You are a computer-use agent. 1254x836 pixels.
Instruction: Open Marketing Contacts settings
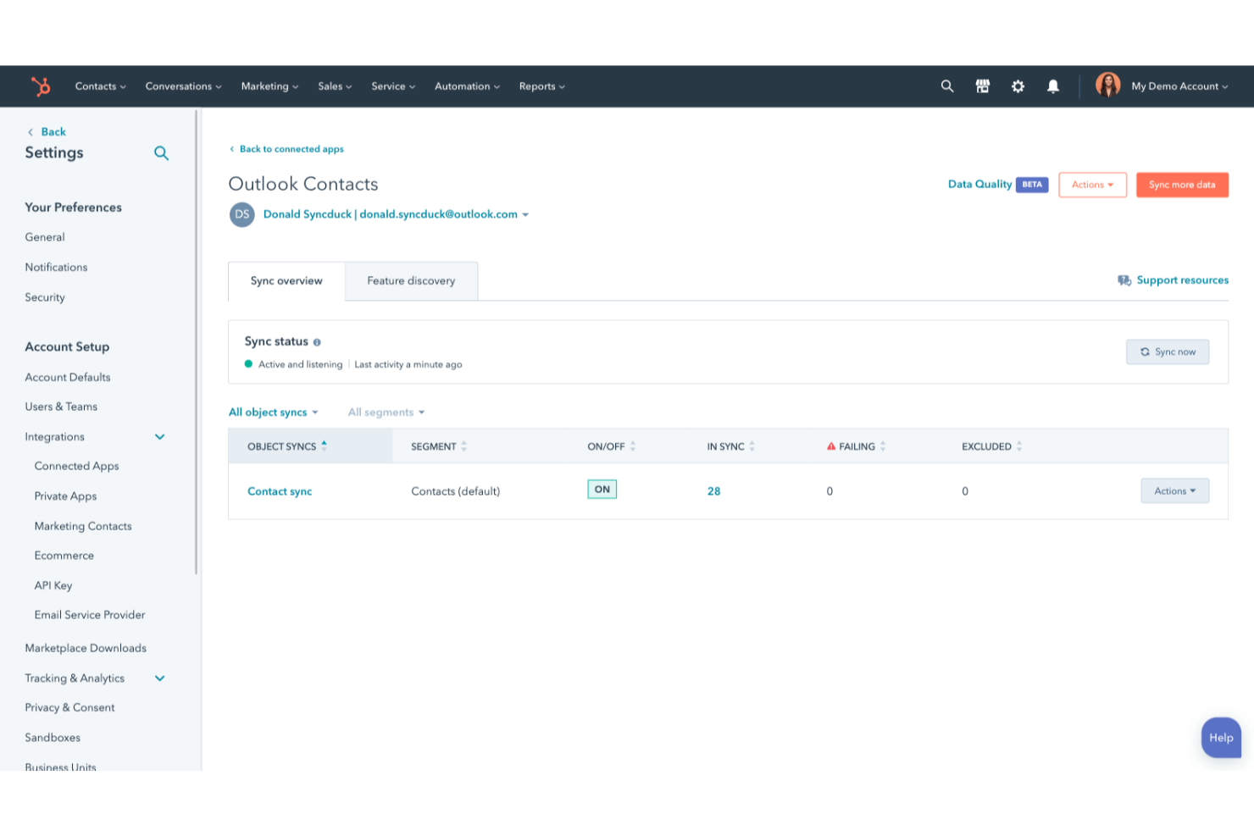point(83,526)
